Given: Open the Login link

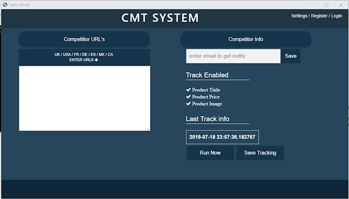Looking at the screenshot, I should coord(337,16).
